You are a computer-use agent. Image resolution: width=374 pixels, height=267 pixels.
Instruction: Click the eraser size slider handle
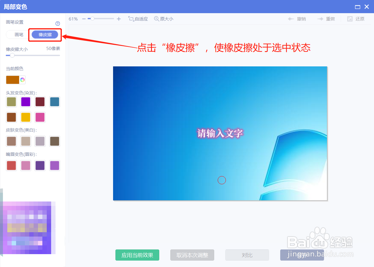(12, 55)
